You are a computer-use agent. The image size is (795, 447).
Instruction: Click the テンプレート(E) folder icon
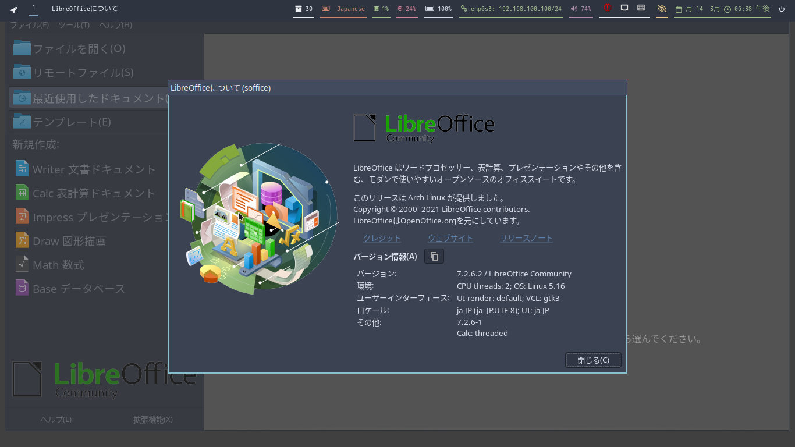pos(22,121)
